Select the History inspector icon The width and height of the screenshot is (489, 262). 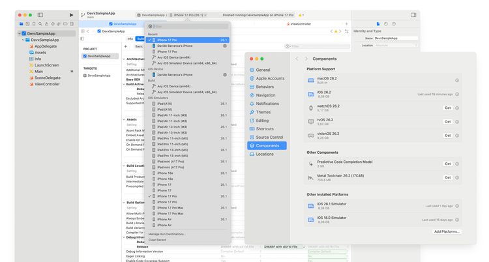(386, 23)
